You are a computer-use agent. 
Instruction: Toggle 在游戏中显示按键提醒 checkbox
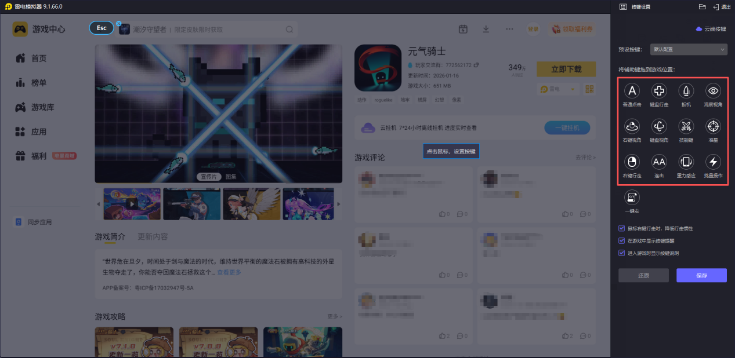[622, 240]
